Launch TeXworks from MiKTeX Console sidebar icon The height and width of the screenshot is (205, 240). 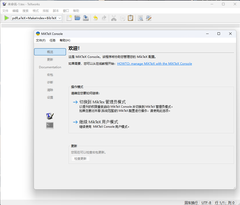[x=50, y=116]
